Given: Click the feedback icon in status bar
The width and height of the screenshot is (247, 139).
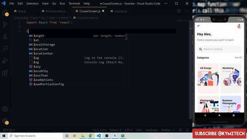Looking at the screenshot, I should point(180,130).
